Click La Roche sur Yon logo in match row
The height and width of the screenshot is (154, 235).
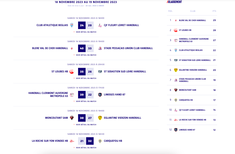tap(72, 141)
